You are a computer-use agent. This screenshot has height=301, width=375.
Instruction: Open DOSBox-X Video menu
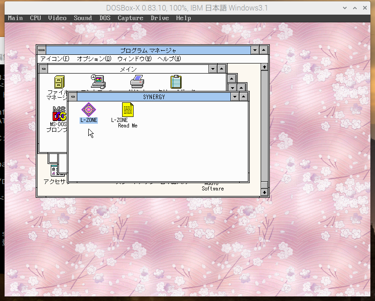point(57,18)
